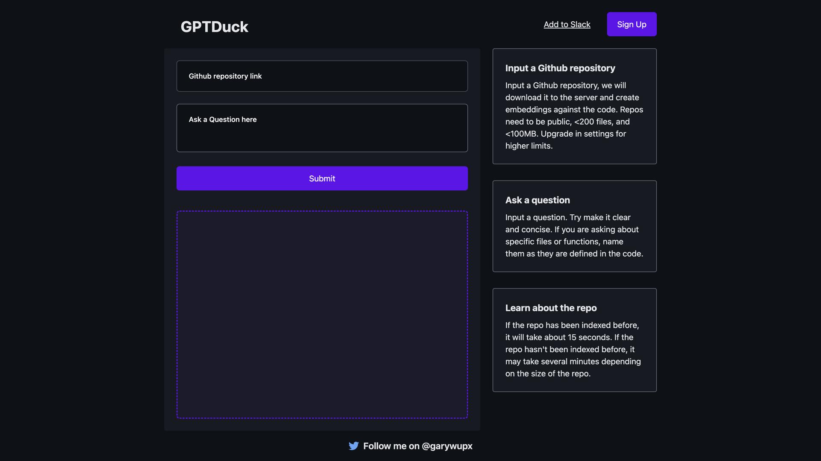The height and width of the screenshot is (461, 821).
Task: Click the Sign Up button
Action: coord(632,24)
